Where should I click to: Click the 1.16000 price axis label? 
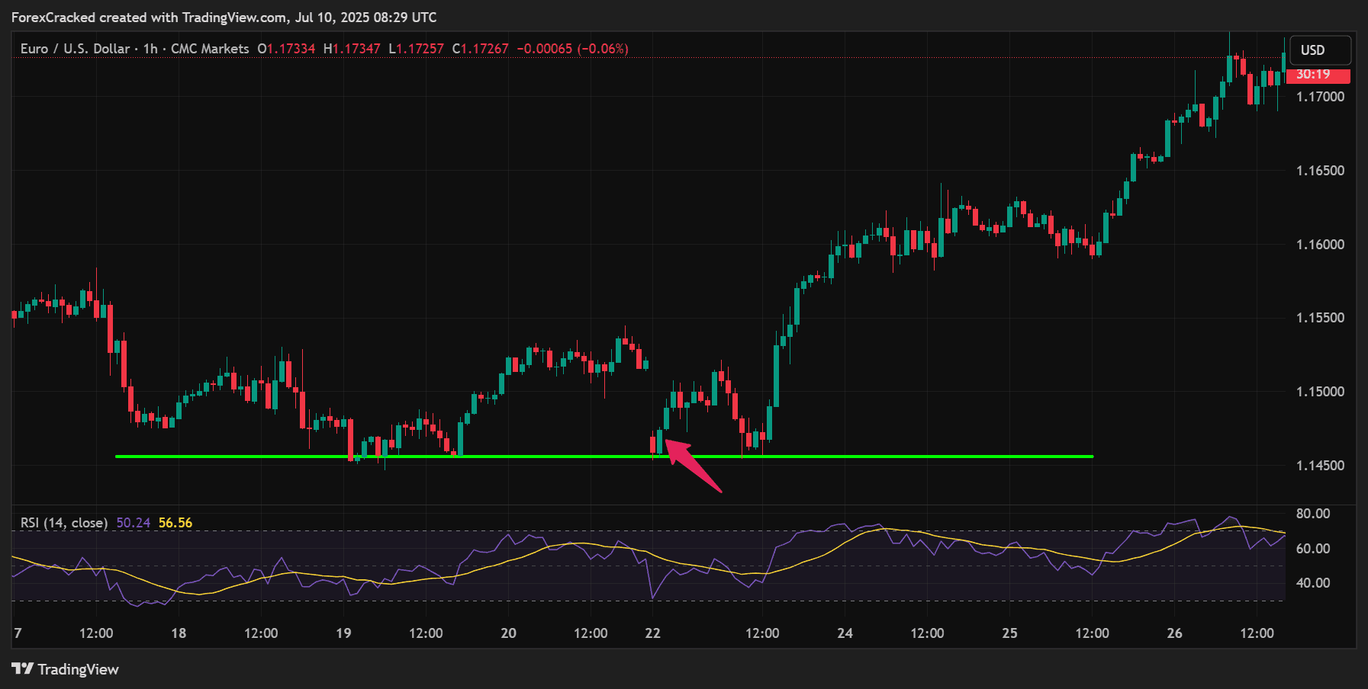[1320, 245]
